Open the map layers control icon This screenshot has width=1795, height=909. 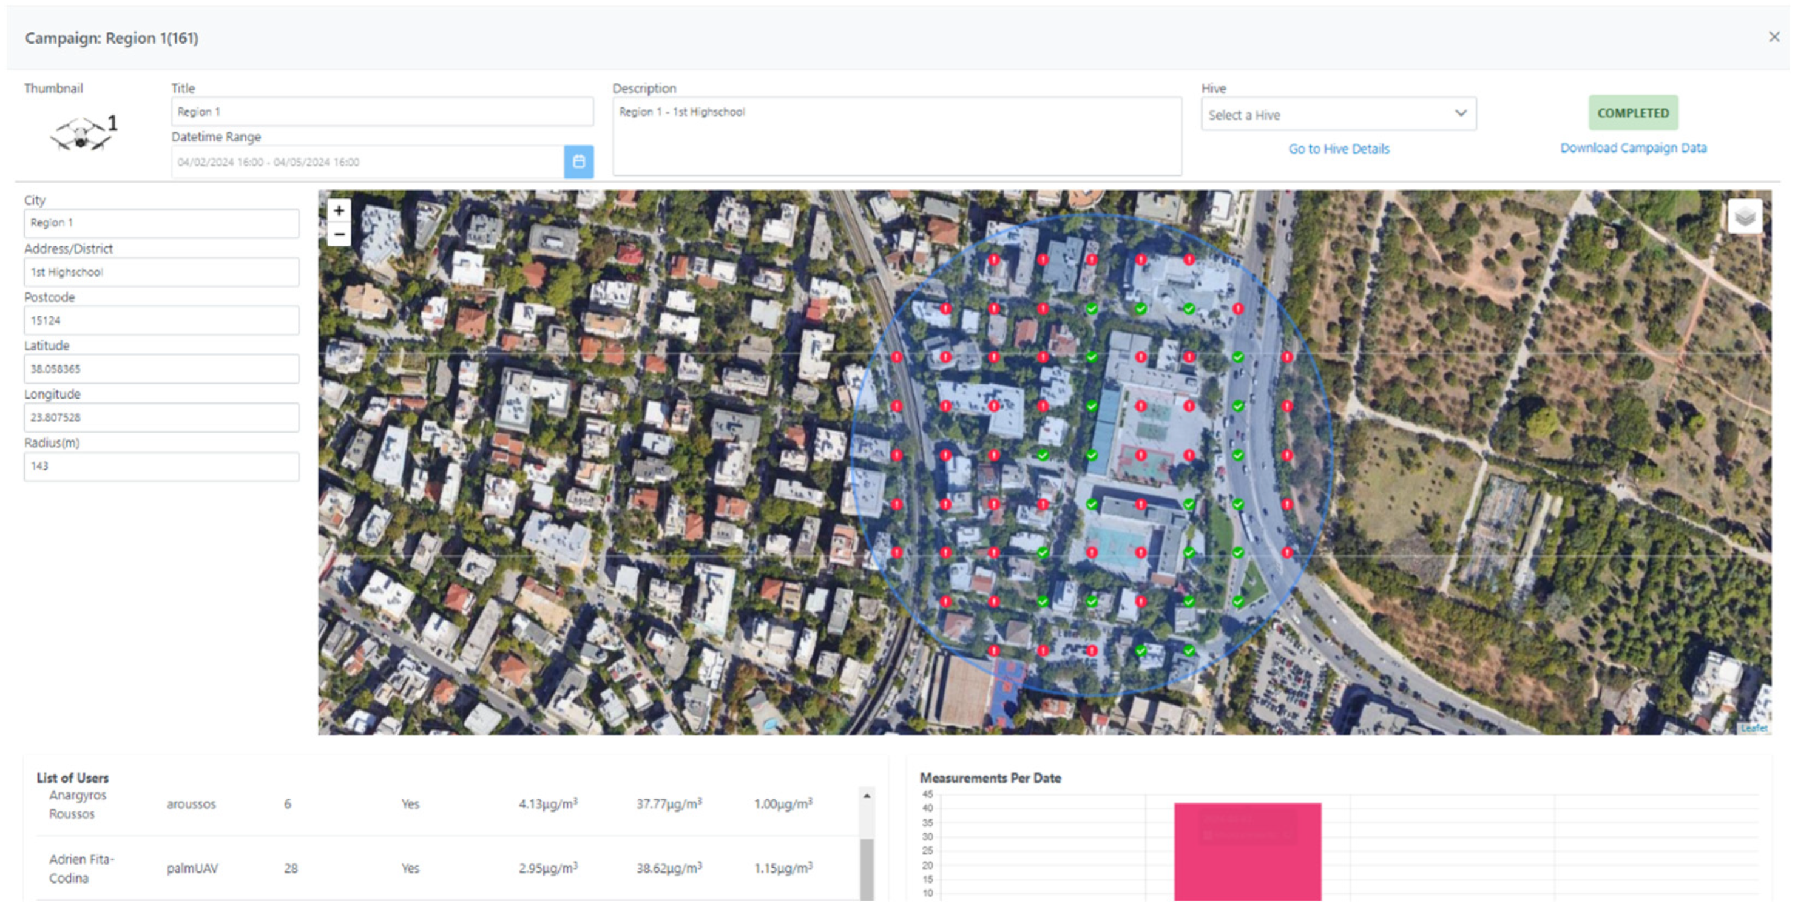[x=1745, y=217]
